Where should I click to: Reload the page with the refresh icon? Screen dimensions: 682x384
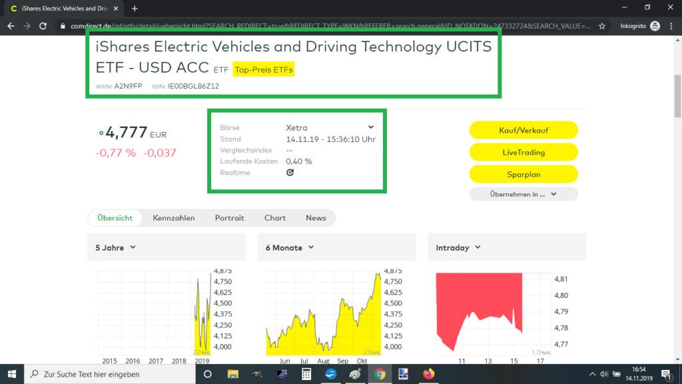(x=43, y=26)
